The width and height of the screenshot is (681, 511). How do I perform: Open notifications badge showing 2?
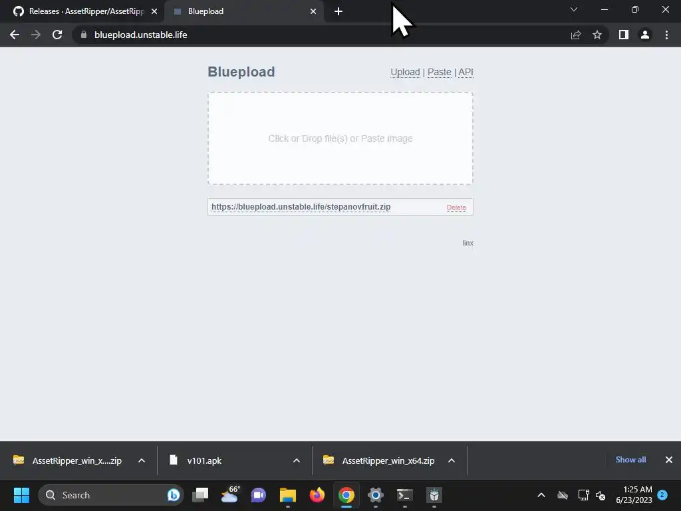point(662,494)
